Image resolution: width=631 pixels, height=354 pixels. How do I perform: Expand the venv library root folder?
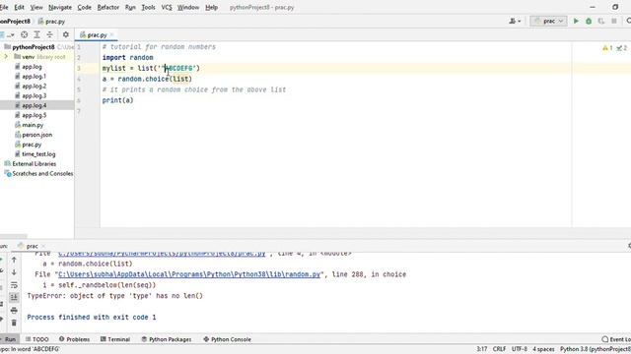pyautogui.click(x=6, y=57)
